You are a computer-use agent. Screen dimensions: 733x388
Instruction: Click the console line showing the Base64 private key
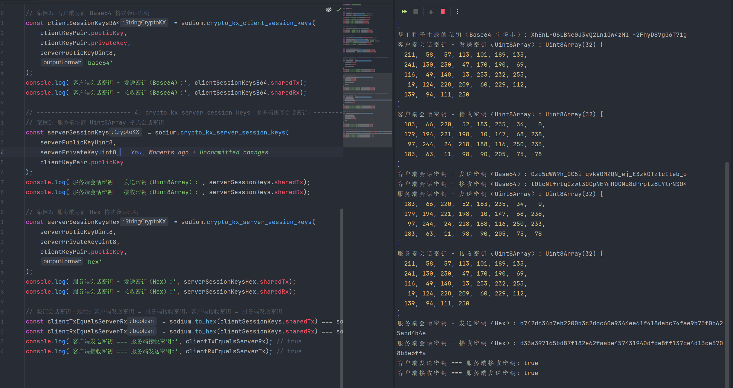coord(542,35)
